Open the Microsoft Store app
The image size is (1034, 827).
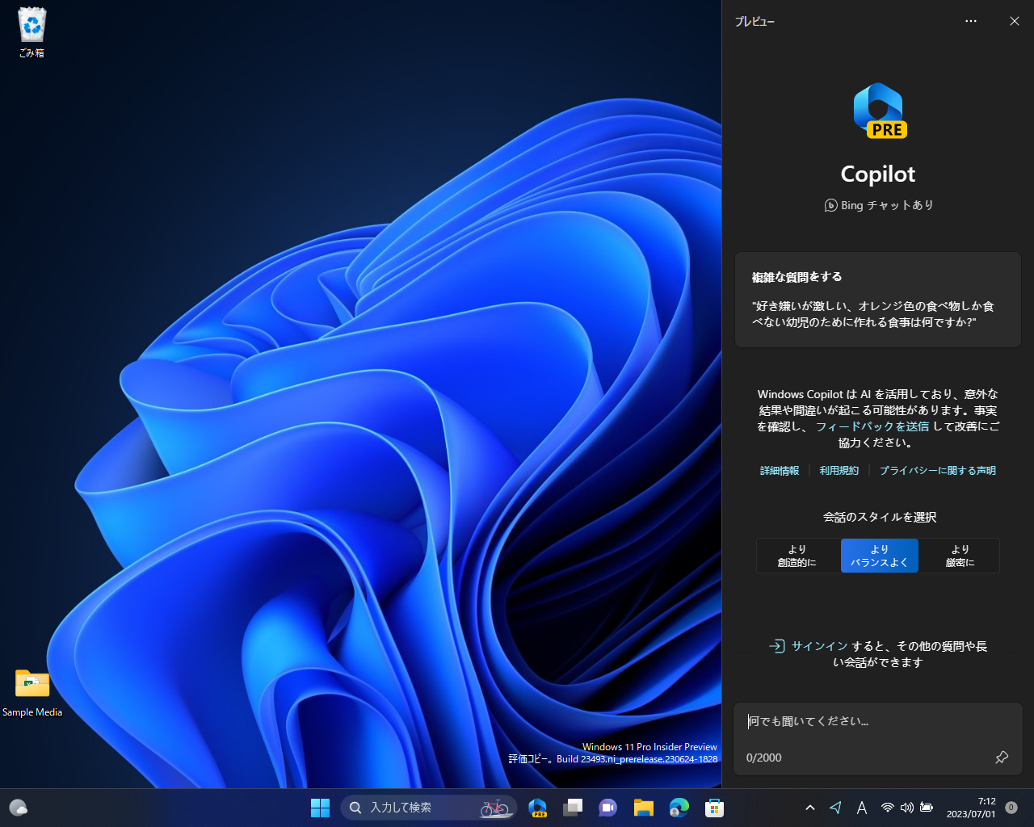[x=714, y=807]
